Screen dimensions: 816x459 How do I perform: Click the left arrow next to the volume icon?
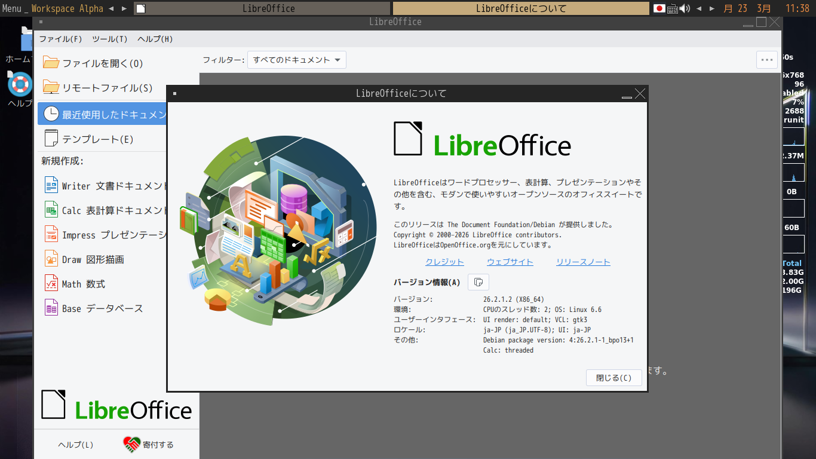[x=700, y=8]
